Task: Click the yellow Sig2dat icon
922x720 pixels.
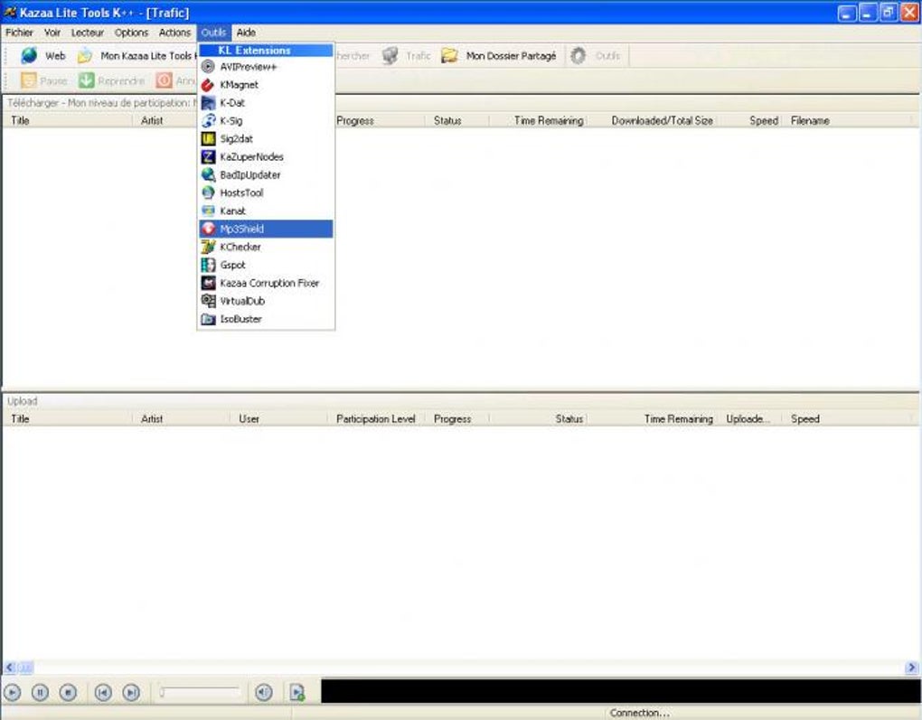Action: click(x=208, y=139)
